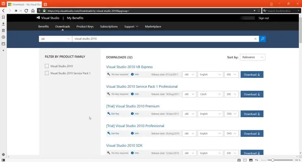Click the rewind navigation icon
Image resolution: width=302 pixels, height=162 pixels.
[x=16, y=11]
